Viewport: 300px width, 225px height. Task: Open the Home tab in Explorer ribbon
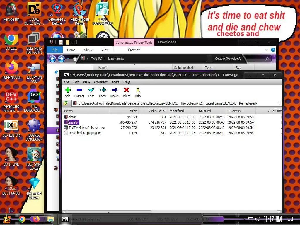click(71, 50)
